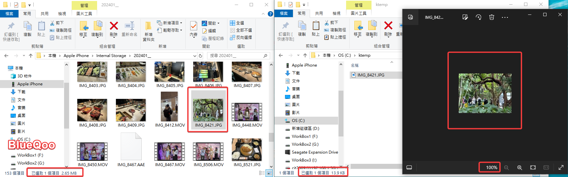Toggle the filmstrip view in Photos viewer
This screenshot has height=177, width=568.
(409, 167)
